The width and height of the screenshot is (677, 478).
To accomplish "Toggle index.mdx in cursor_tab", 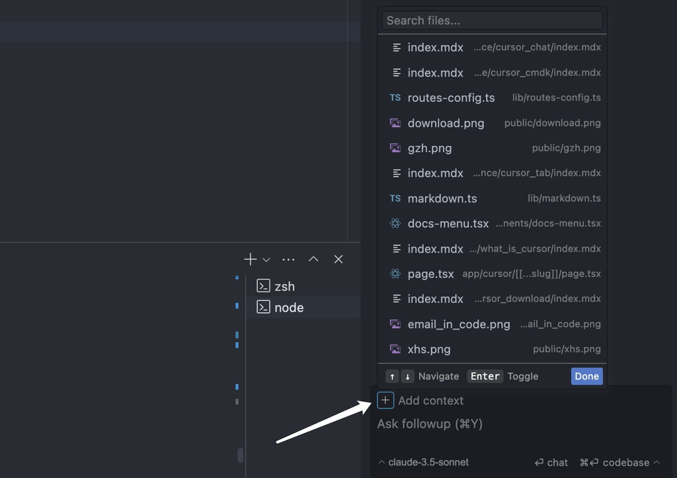I will (492, 173).
